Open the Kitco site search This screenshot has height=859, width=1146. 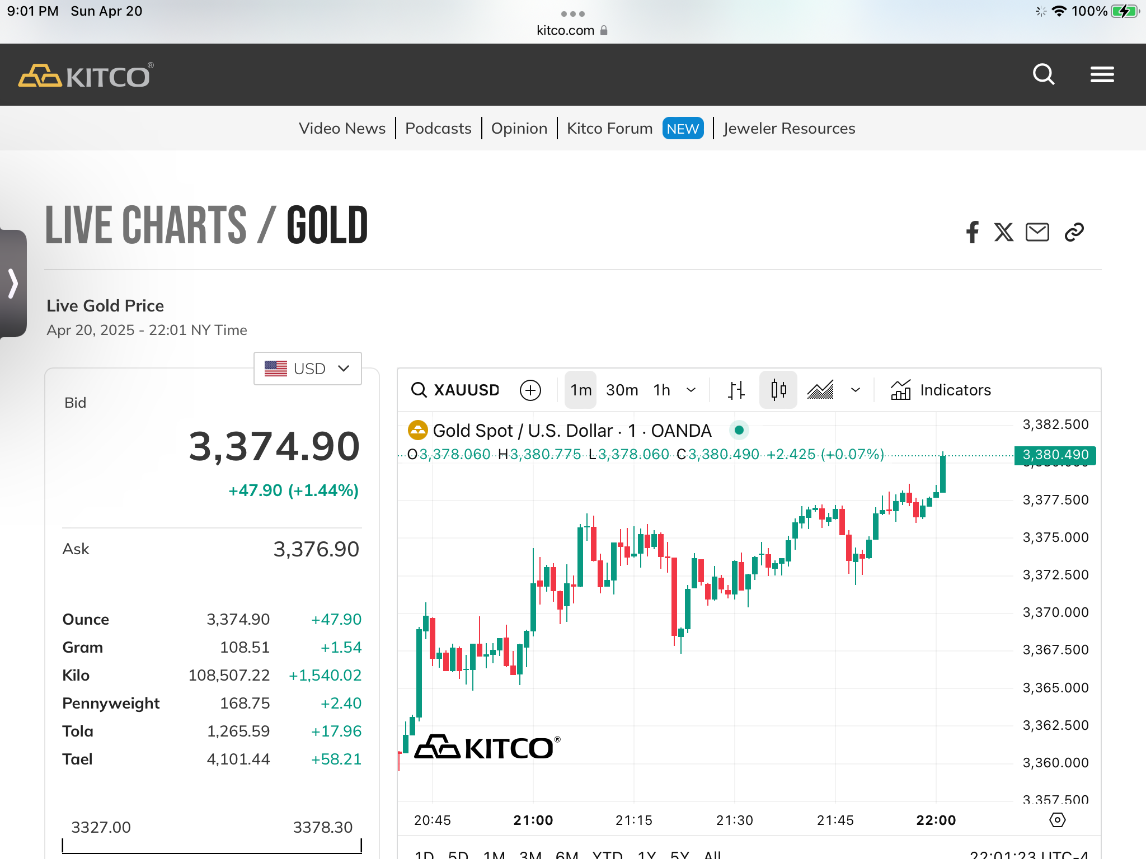coord(1044,74)
